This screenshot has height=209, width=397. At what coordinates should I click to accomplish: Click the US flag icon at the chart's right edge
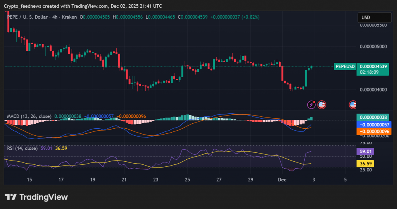pyautogui.click(x=353, y=104)
